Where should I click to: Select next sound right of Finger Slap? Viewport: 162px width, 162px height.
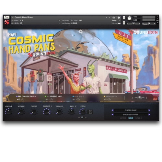(149, 110)
